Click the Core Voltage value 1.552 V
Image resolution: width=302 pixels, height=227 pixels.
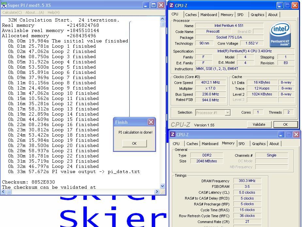(252, 43)
